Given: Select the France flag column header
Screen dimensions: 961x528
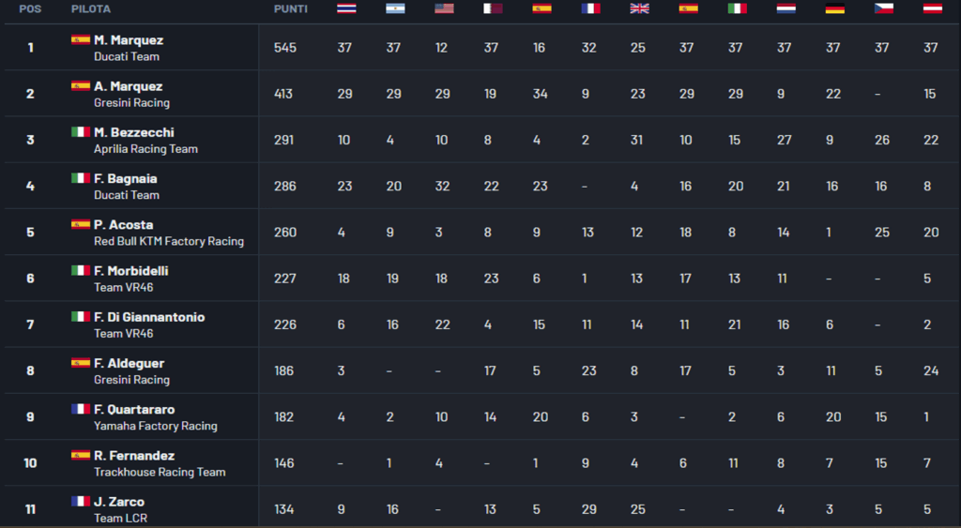Looking at the screenshot, I should click(590, 8).
